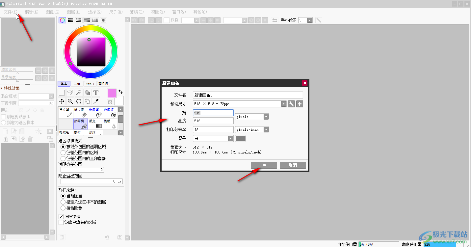Open the 预设尺寸 preset size dropdown
Image resolution: width=471 pixels, height=247 pixels.
click(x=284, y=104)
